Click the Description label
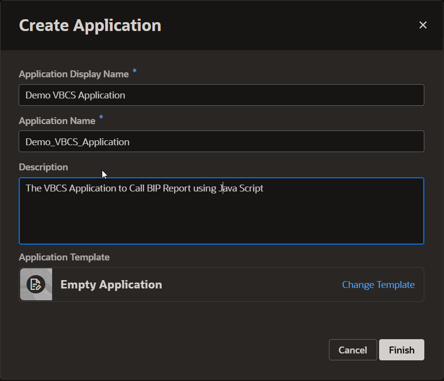 43,167
